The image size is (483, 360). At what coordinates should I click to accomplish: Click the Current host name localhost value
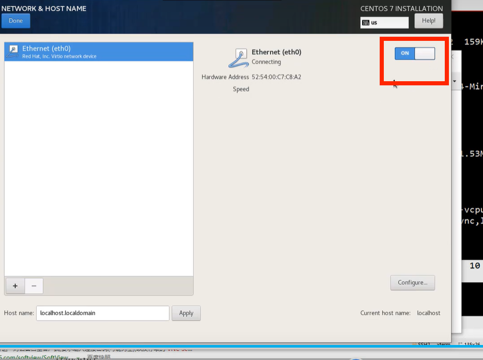click(x=428, y=313)
